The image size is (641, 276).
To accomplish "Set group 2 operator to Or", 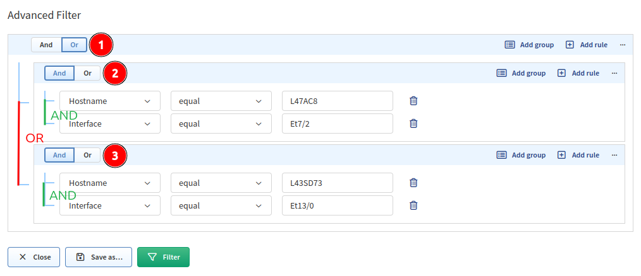I will point(87,73).
